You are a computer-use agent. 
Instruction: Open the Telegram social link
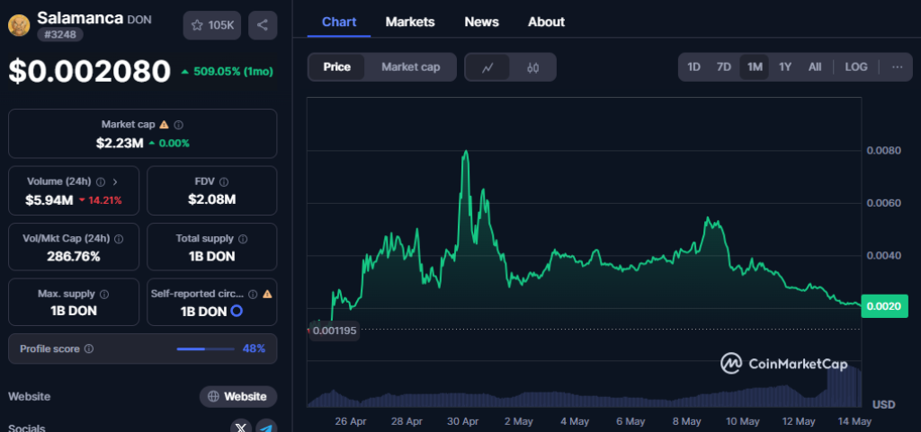(x=266, y=428)
